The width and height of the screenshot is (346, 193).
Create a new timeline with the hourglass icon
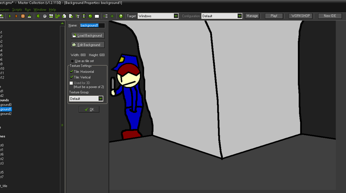(x=84, y=16)
